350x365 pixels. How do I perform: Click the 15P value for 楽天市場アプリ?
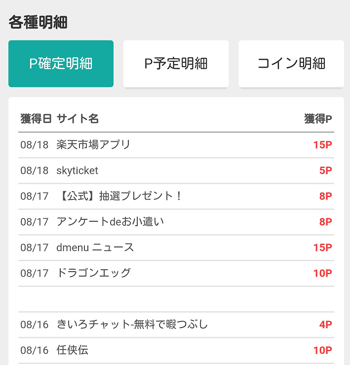click(x=322, y=145)
